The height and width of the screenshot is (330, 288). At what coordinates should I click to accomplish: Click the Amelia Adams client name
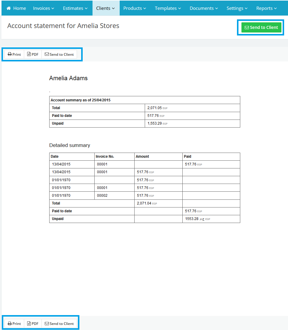[x=68, y=78]
